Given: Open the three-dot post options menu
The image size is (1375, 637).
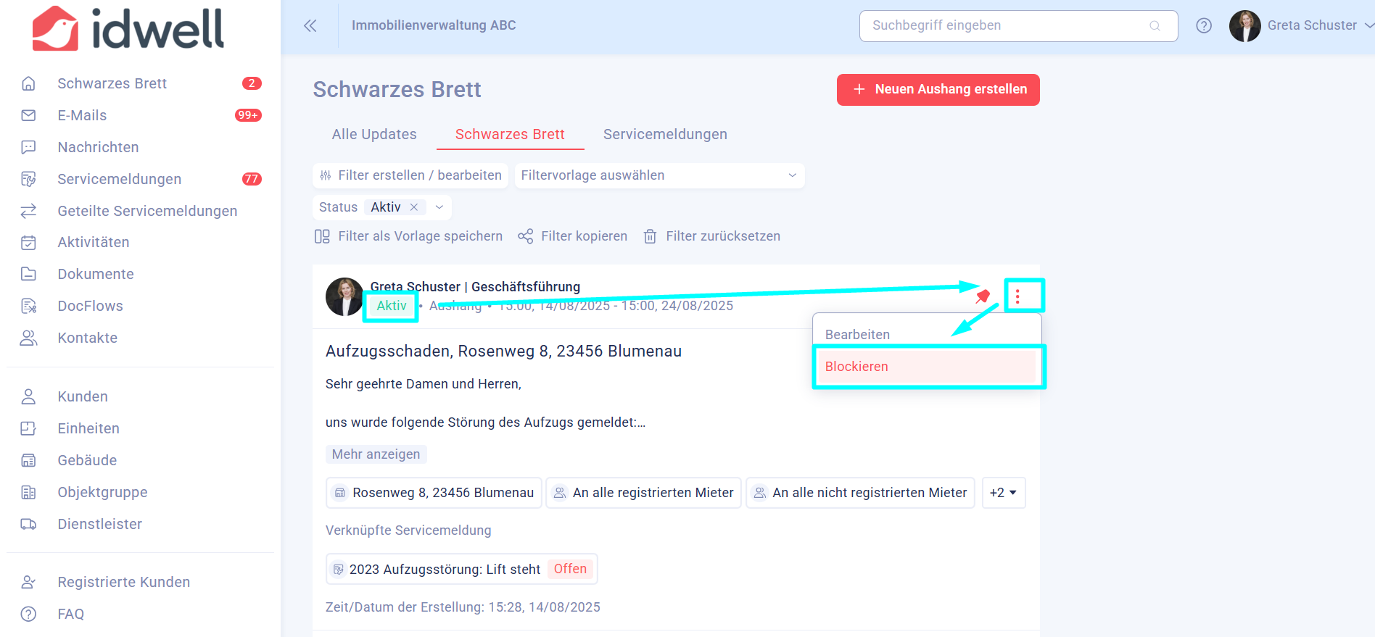Looking at the screenshot, I should coord(1017,296).
